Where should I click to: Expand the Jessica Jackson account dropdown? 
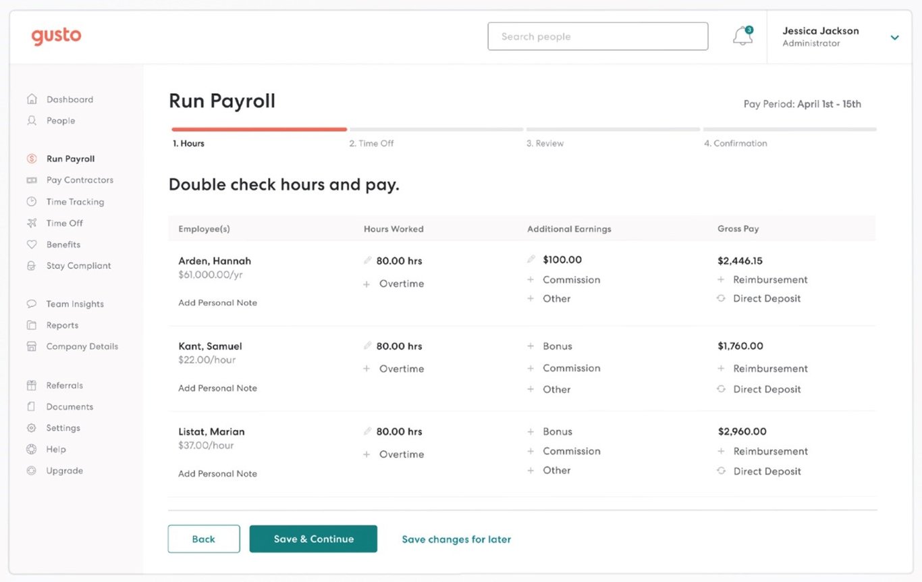coord(895,38)
